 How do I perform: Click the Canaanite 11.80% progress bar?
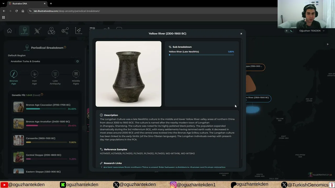point(46,142)
